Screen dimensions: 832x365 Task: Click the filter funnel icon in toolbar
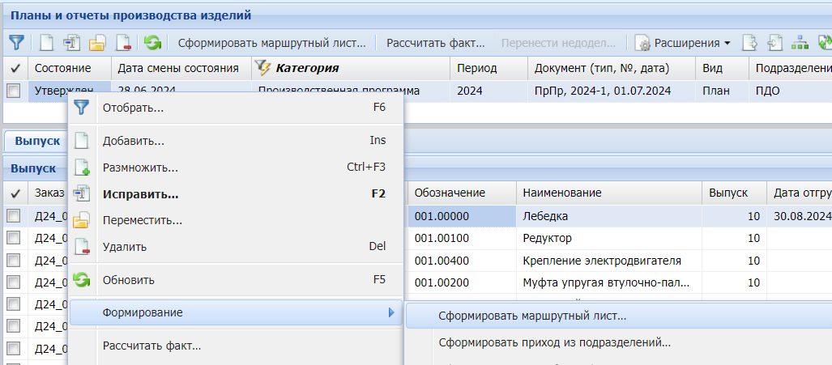pyautogui.click(x=17, y=42)
